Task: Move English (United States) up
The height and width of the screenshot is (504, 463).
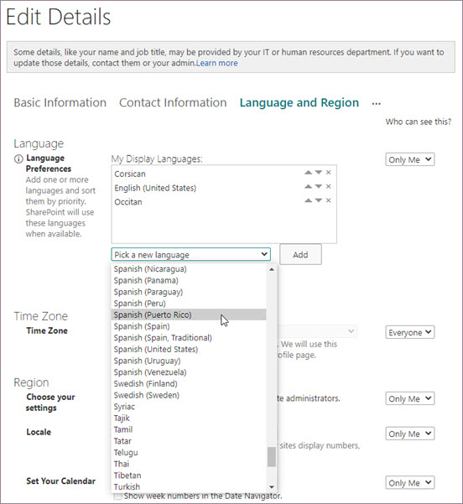Action: (308, 186)
